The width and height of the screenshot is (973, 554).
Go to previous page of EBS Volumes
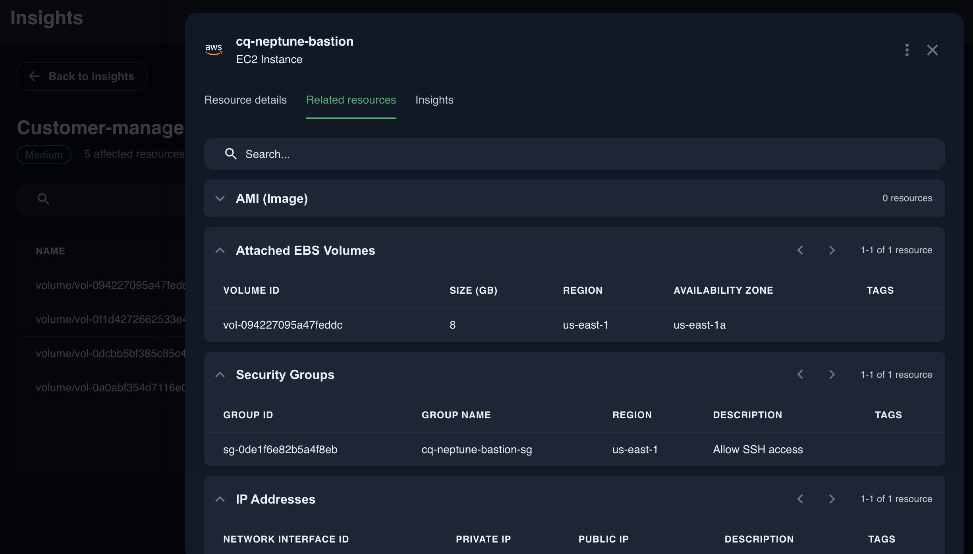click(800, 250)
